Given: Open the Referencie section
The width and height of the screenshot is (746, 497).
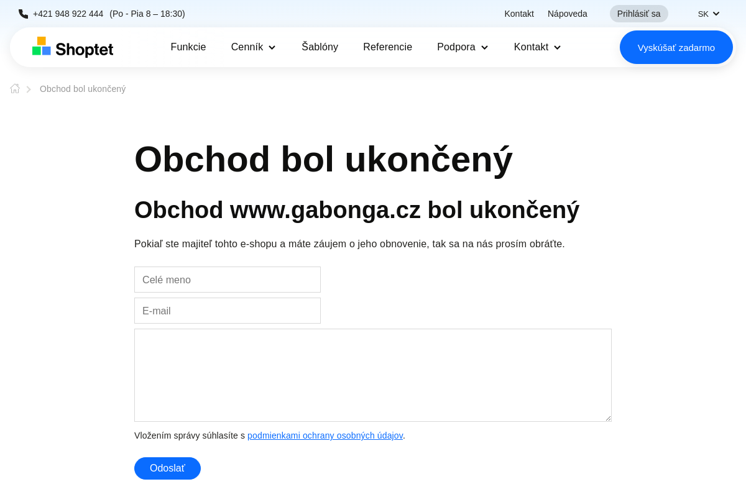Looking at the screenshot, I should point(387,47).
